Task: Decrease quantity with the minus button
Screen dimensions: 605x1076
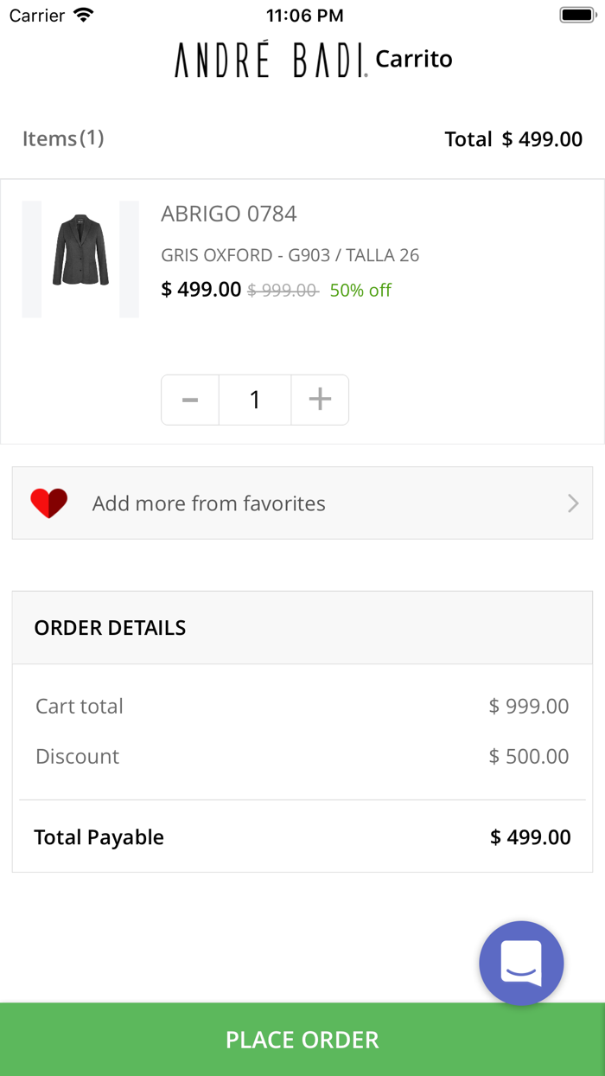Action: (x=190, y=400)
